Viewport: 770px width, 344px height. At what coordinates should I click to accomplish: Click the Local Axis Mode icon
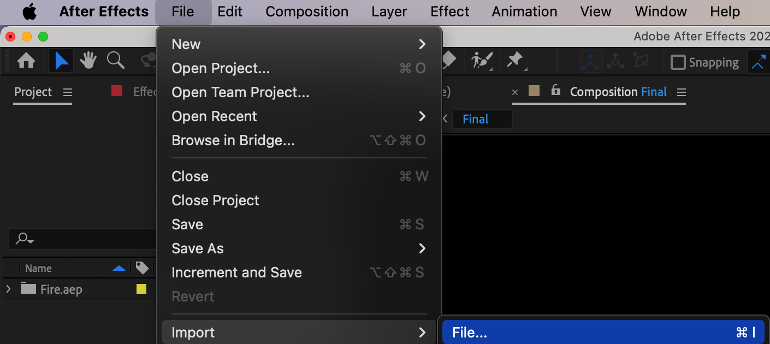pos(591,62)
